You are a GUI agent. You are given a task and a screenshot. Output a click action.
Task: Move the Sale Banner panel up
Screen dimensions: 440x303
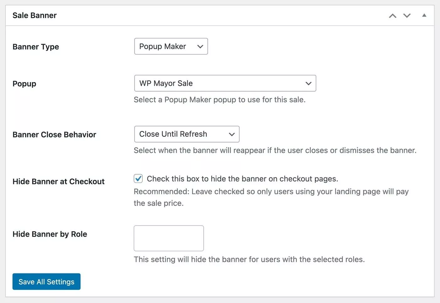click(x=393, y=16)
